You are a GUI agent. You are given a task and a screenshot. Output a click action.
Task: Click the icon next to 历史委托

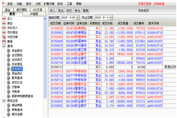point(9,64)
